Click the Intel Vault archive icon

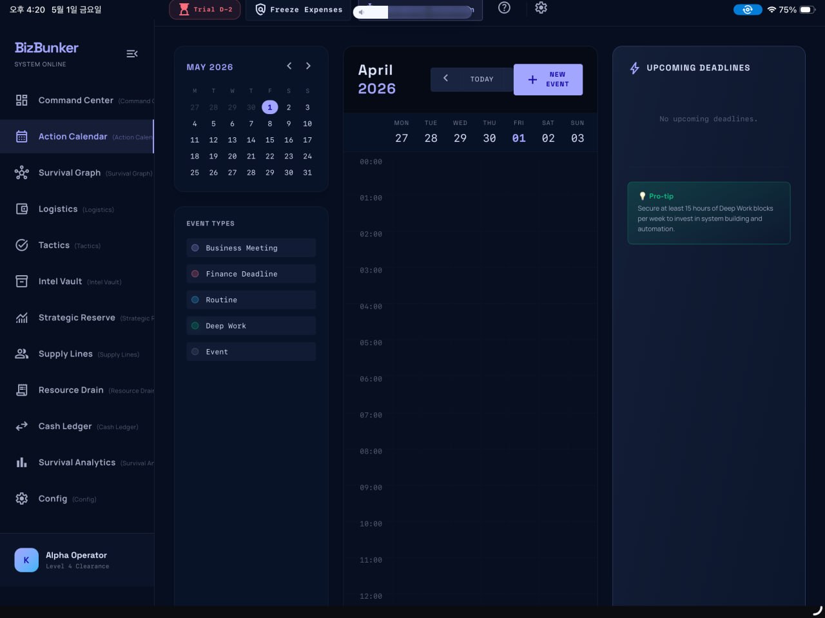coord(22,281)
